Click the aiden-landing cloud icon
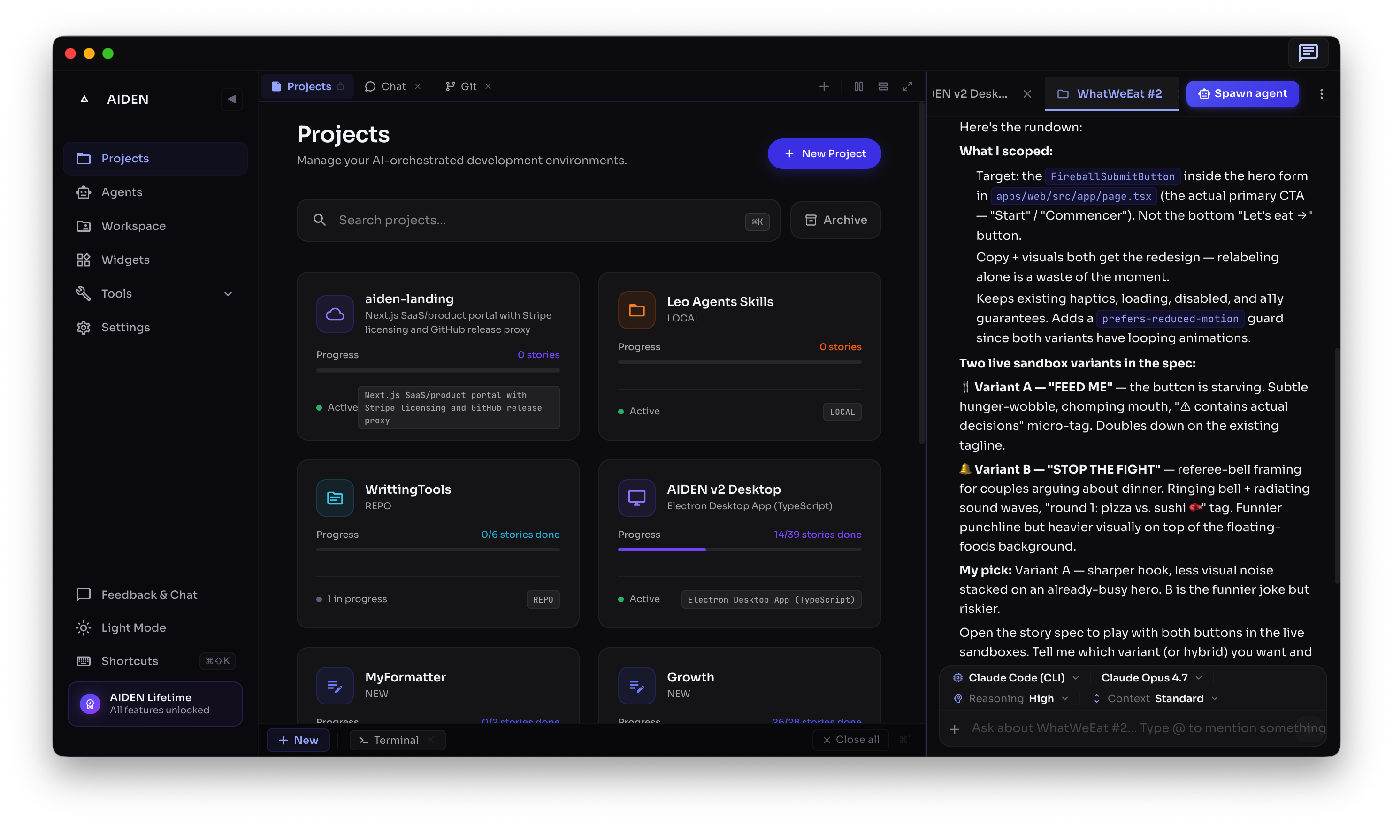The height and width of the screenshot is (826, 1393). pyautogui.click(x=335, y=314)
